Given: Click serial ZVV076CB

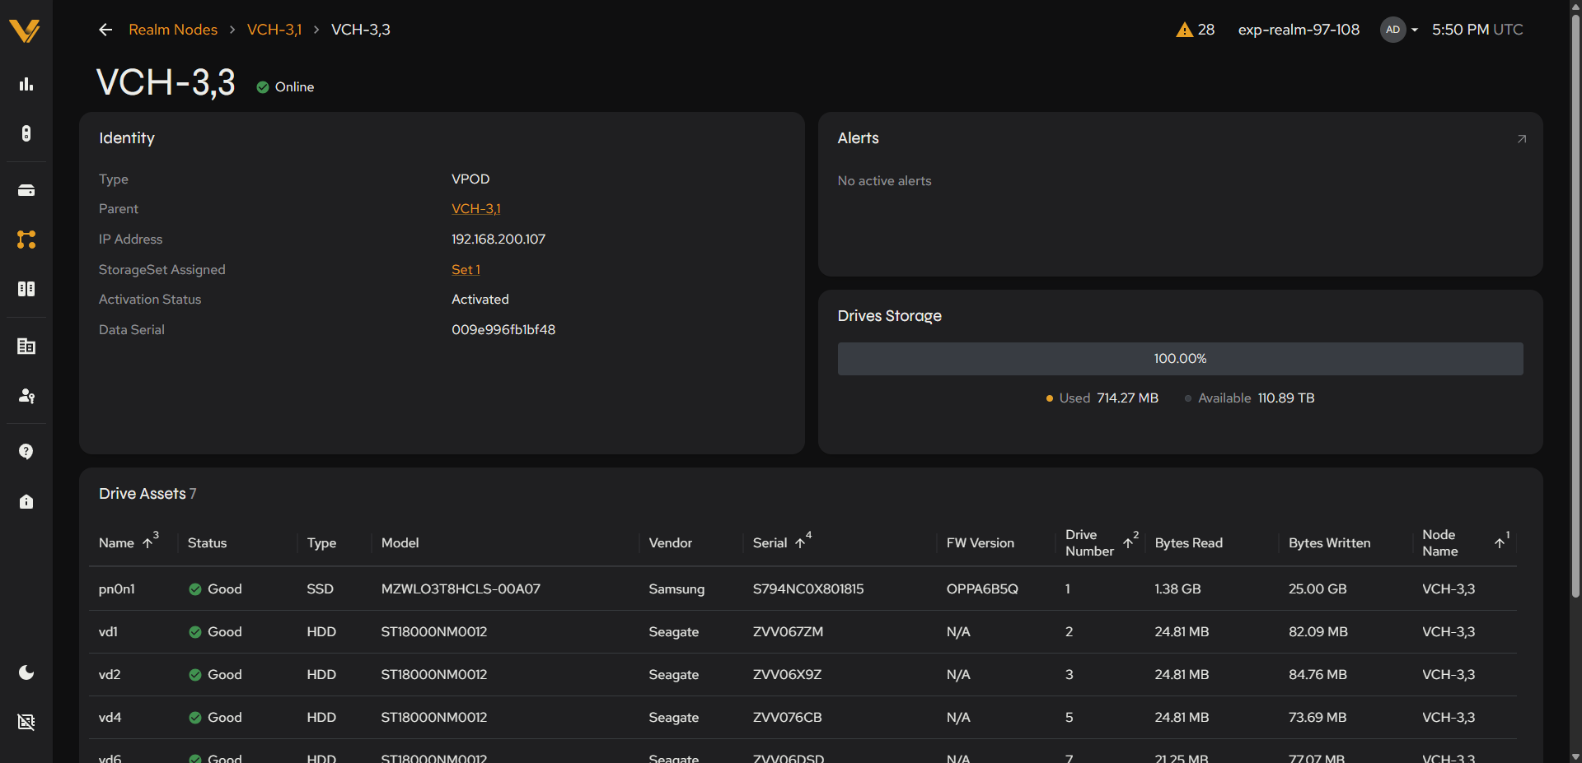Looking at the screenshot, I should (787, 718).
